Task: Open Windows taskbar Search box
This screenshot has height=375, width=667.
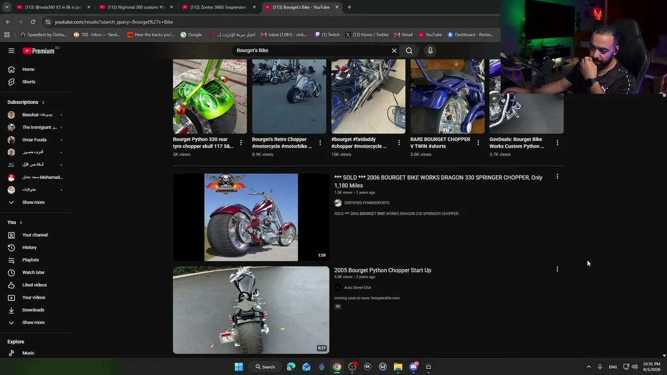Action: click(x=265, y=367)
